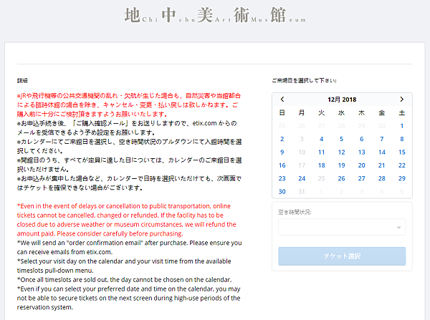Choose December 5 as visit date

point(341,139)
